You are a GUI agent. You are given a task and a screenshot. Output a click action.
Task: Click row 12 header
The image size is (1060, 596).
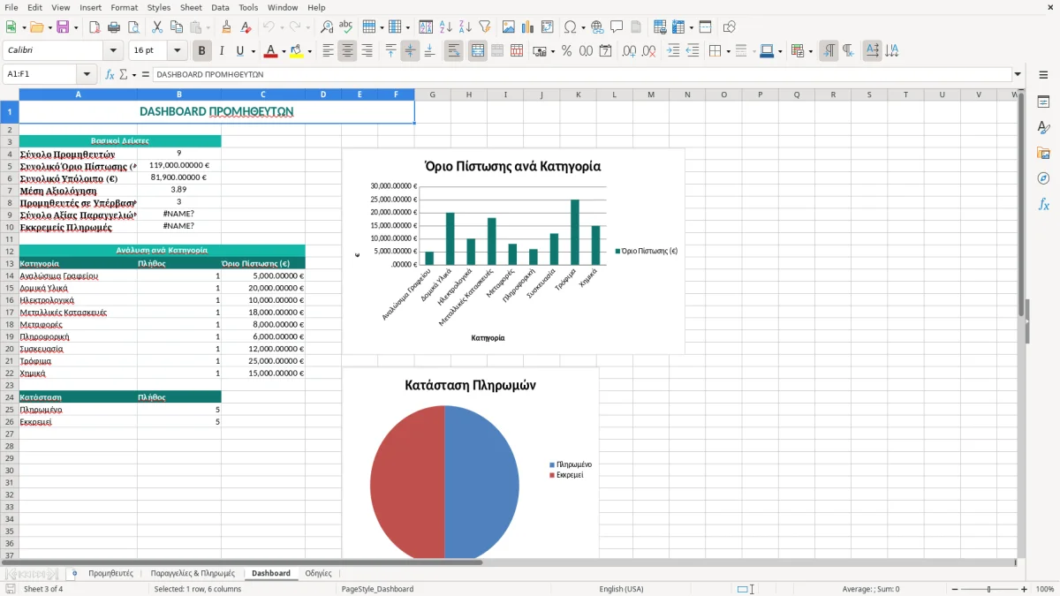pos(9,250)
